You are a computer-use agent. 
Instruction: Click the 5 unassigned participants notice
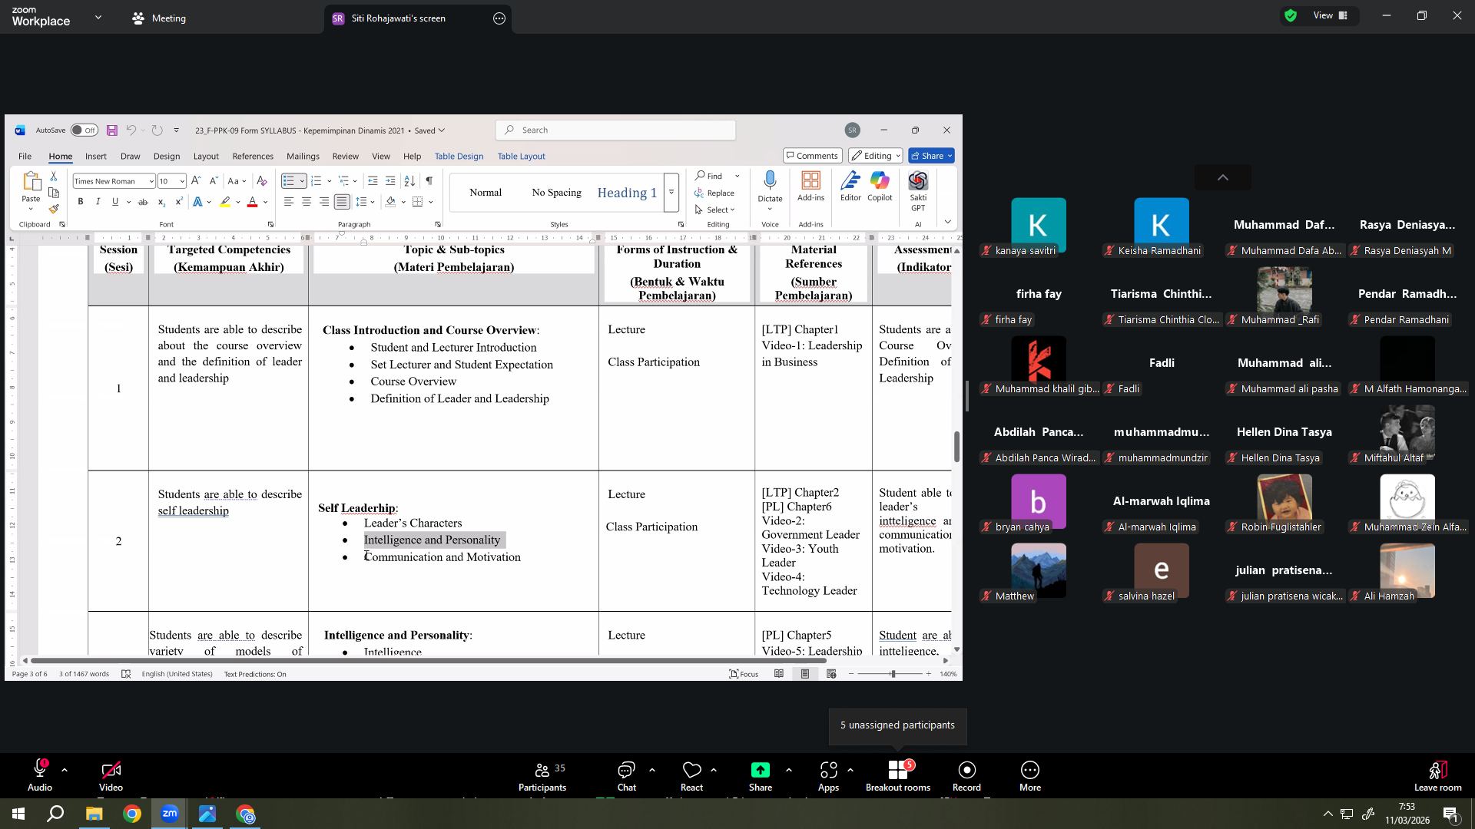(897, 725)
